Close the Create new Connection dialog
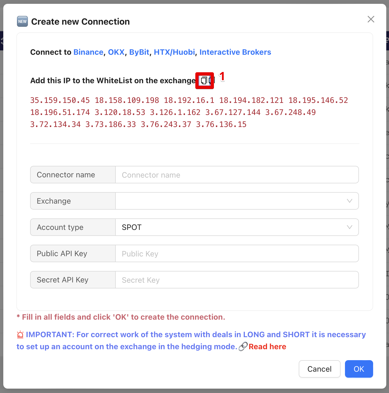389x393 pixels. coord(371,19)
